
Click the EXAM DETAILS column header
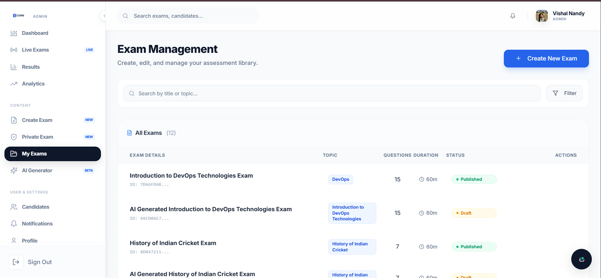[147, 155]
